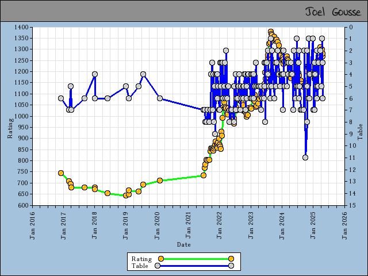Select the orange rating point at early 2020
Viewport: 368px width, 276px height.
click(160, 181)
